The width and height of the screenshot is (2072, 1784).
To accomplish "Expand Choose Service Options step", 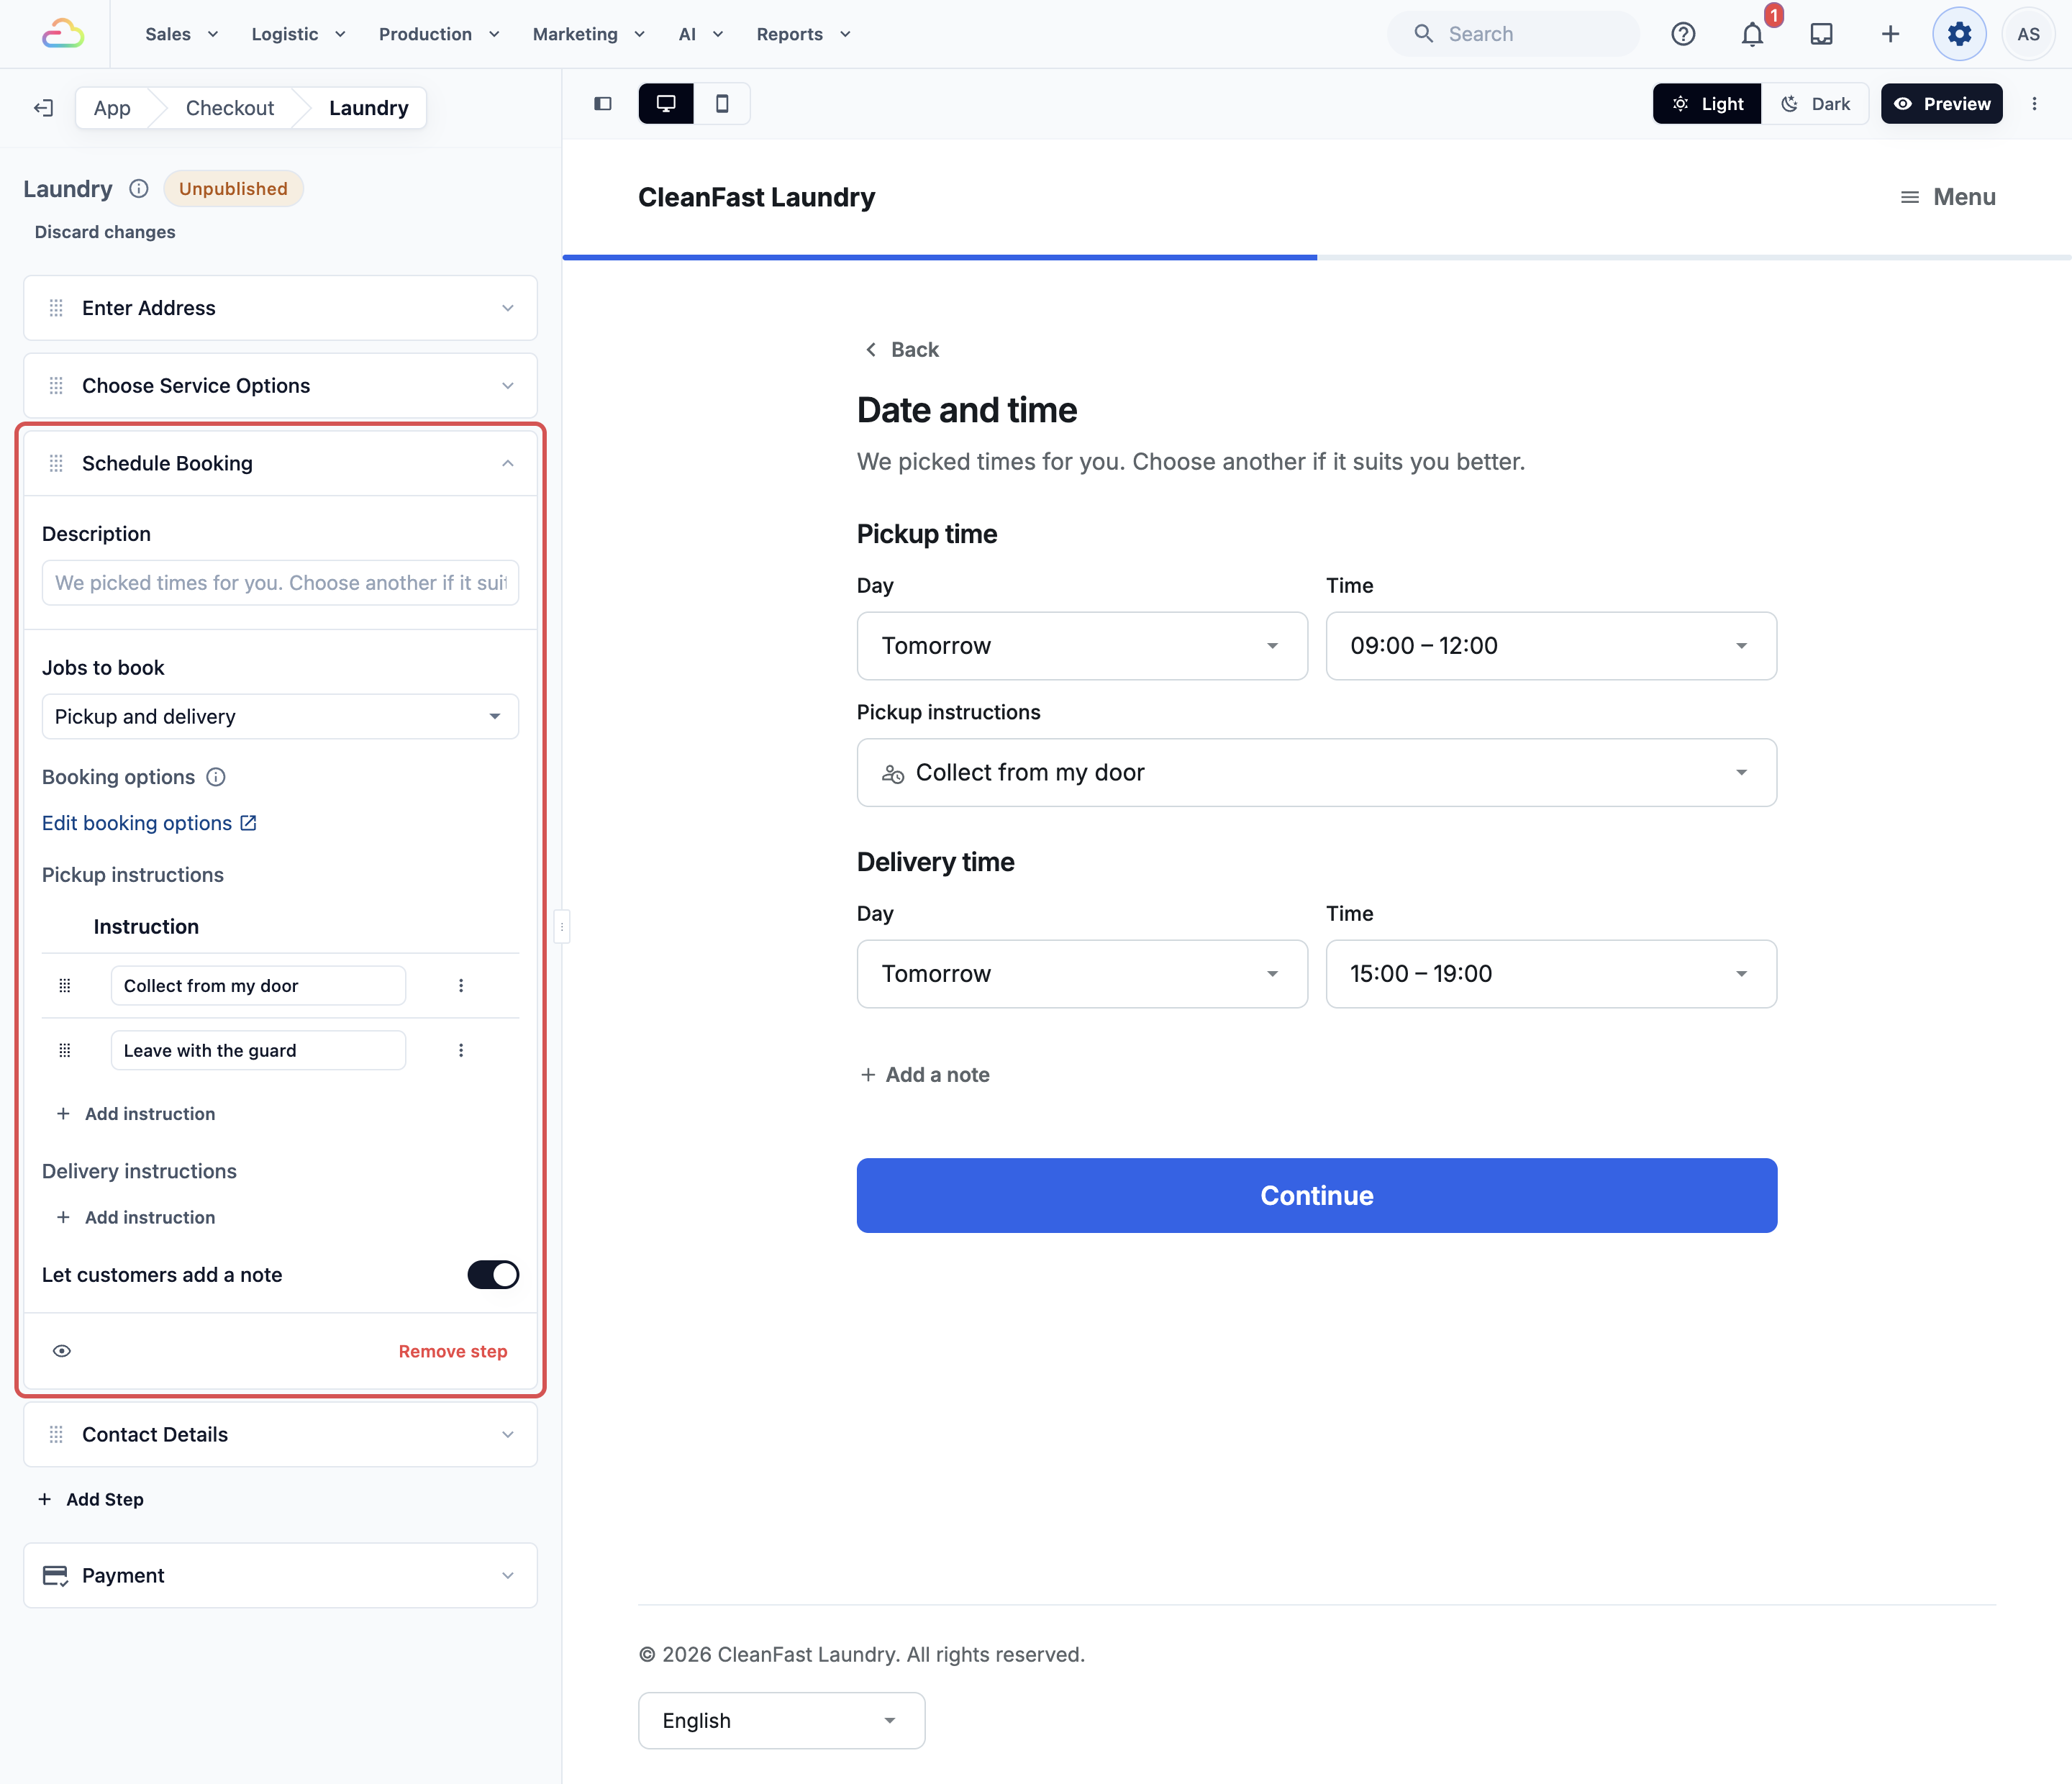I will [508, 386].
